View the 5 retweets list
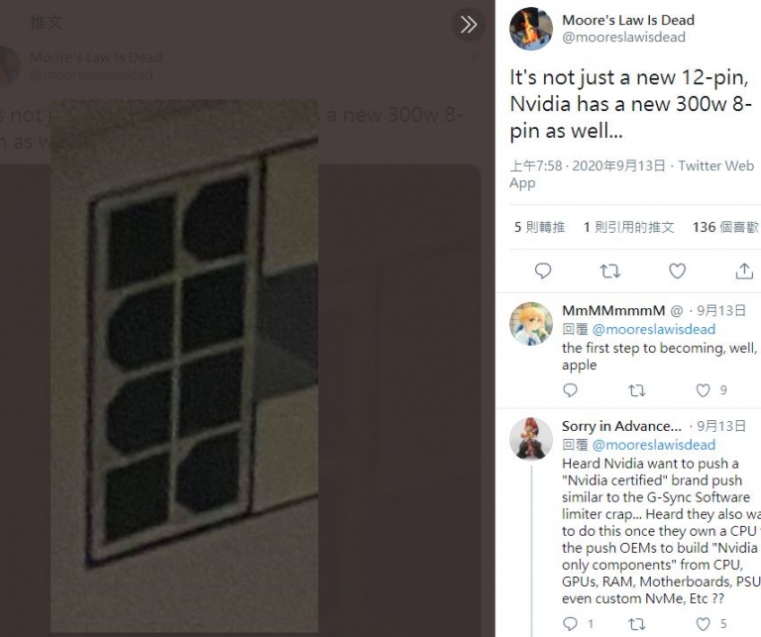 [x=539, y=227]
